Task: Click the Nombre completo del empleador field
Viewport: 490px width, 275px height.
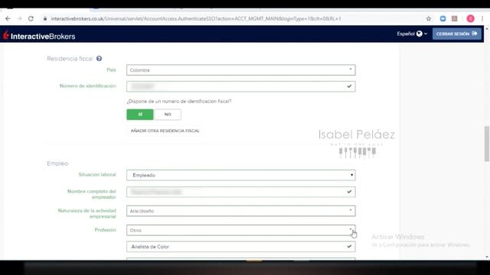Action: tap(241, 192)
